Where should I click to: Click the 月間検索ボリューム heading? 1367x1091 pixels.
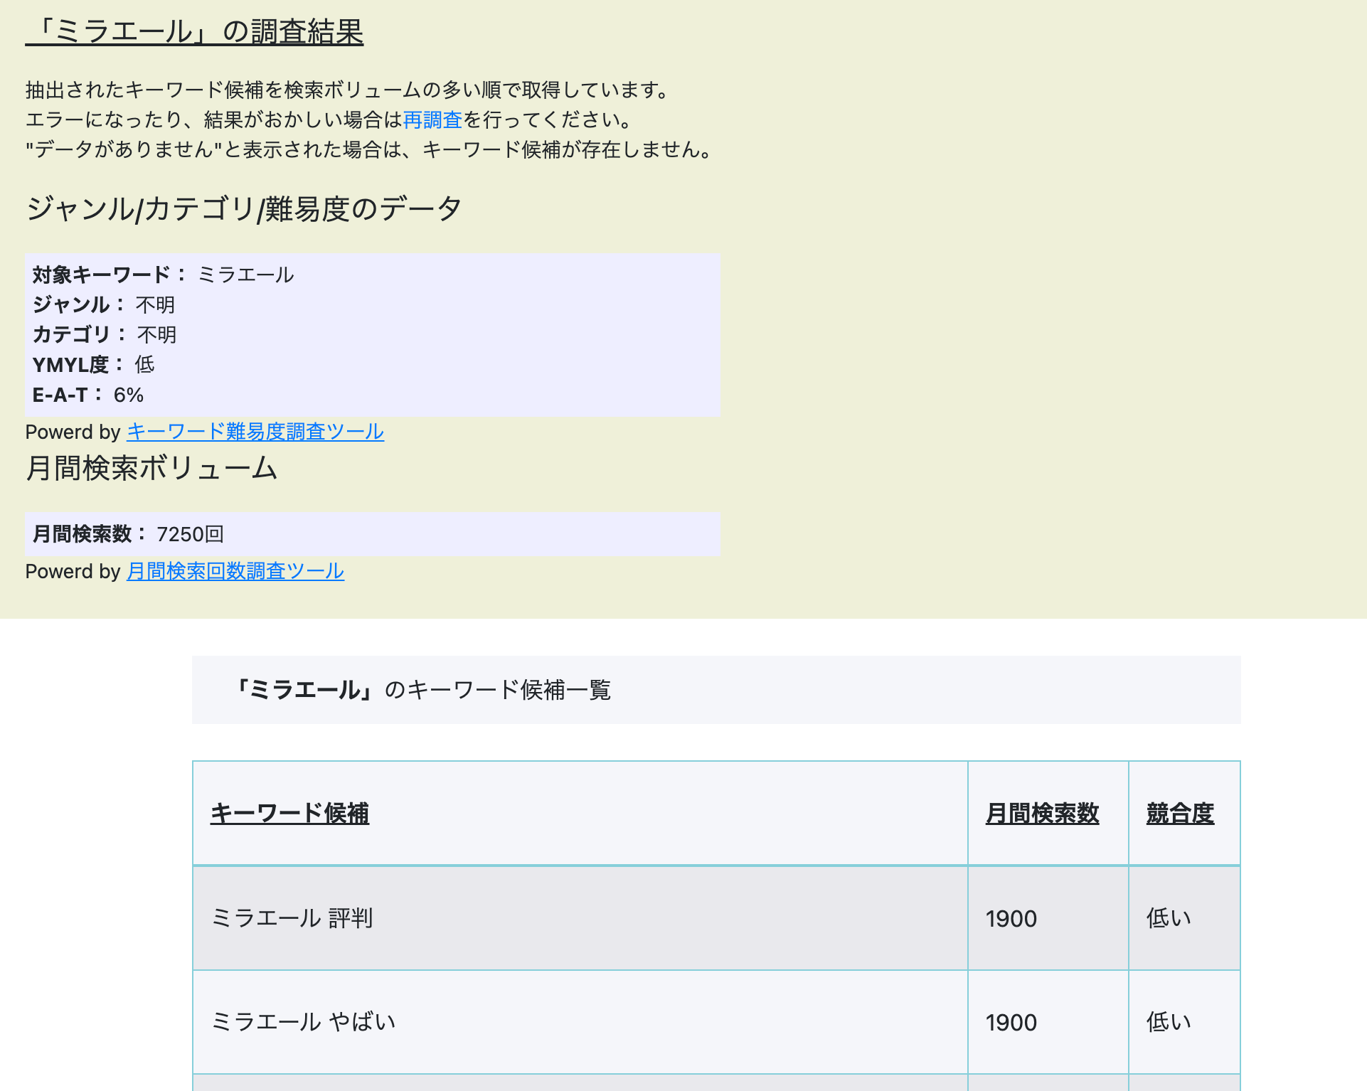click(151, 468)
